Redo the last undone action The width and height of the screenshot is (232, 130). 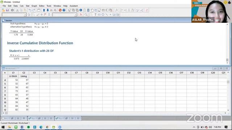click(x=34, y=10)
